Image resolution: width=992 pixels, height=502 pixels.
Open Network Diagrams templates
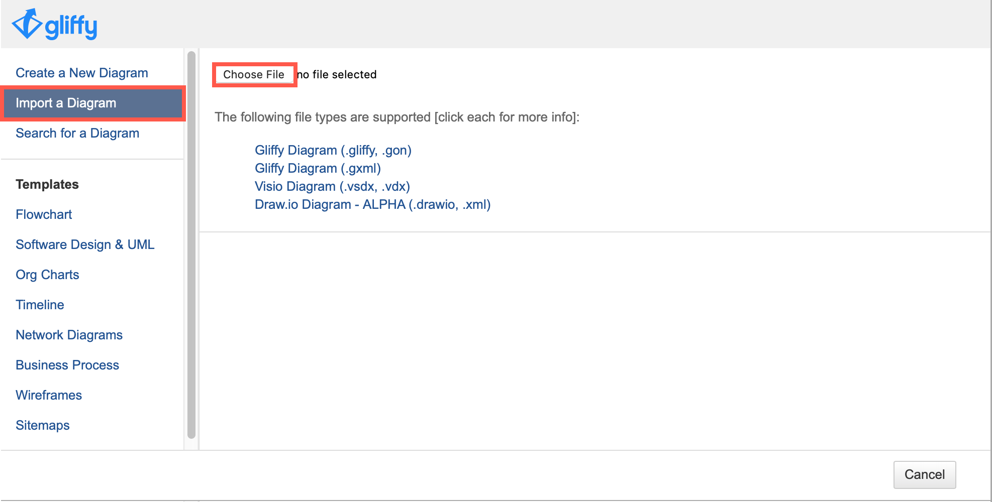tap(69, 335)
